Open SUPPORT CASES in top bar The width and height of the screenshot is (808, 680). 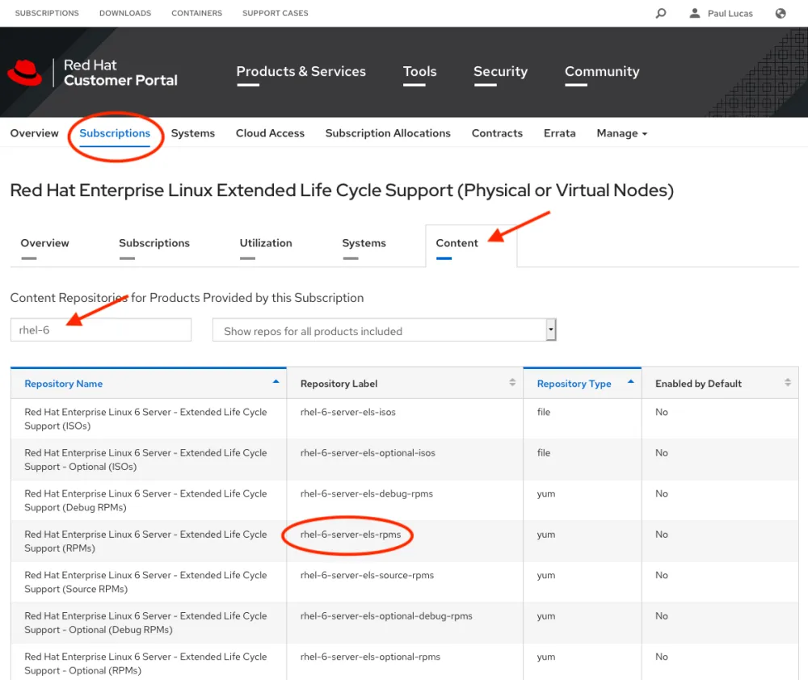tap(275, 14)
